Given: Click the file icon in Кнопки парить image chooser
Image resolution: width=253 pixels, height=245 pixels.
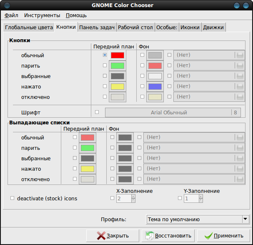Looking at the screenshot, I should coord(240,66).
